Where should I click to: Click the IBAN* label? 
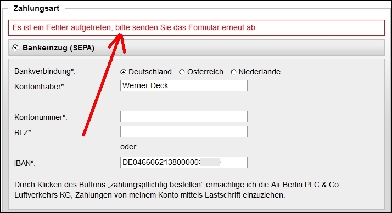[x=25, y=163]
